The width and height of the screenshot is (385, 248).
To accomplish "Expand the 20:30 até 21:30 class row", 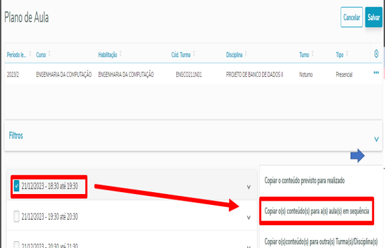I will click(x=249, y=247).
